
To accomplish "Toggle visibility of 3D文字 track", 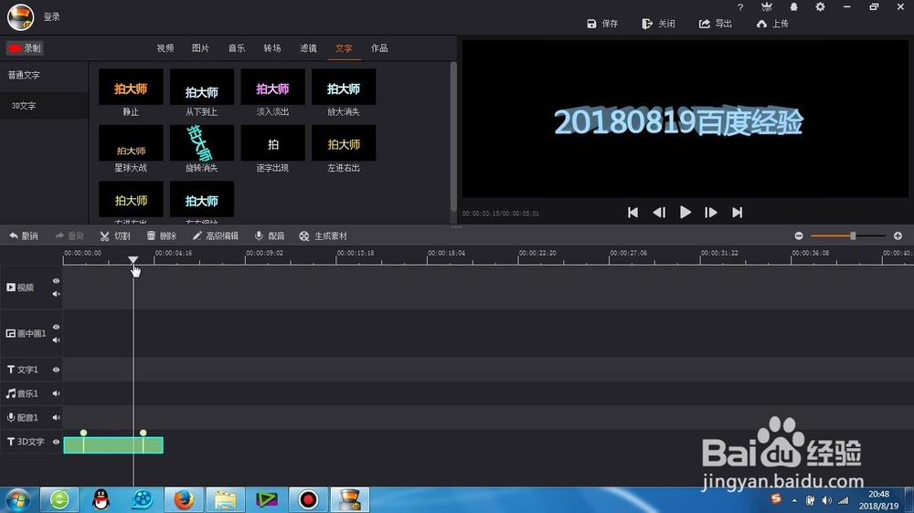I will pyautogui.click(x=56, y=442).
